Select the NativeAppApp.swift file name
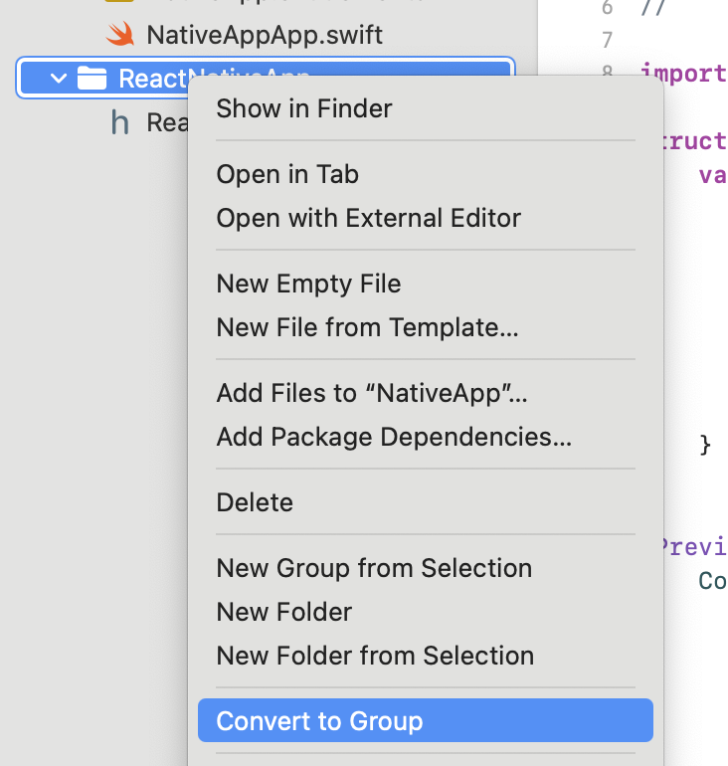This screenshot has height=766, width=728. 264,35
